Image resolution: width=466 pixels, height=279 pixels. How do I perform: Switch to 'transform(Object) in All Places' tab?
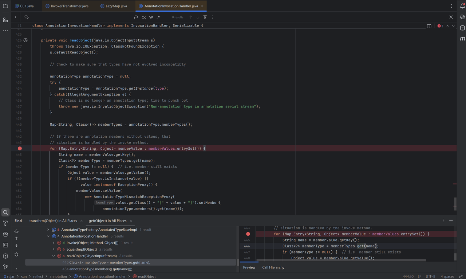coord(53,221)
